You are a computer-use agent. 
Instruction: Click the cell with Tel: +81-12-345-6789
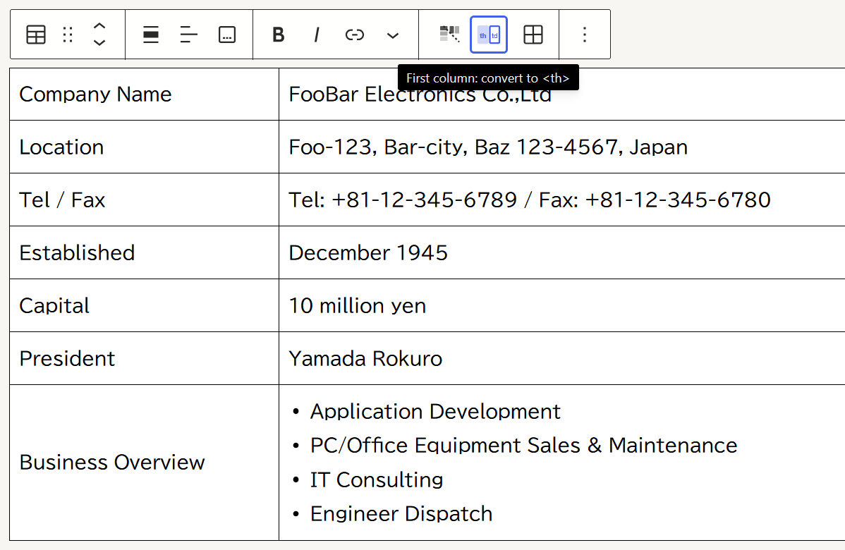pos(562,200)
